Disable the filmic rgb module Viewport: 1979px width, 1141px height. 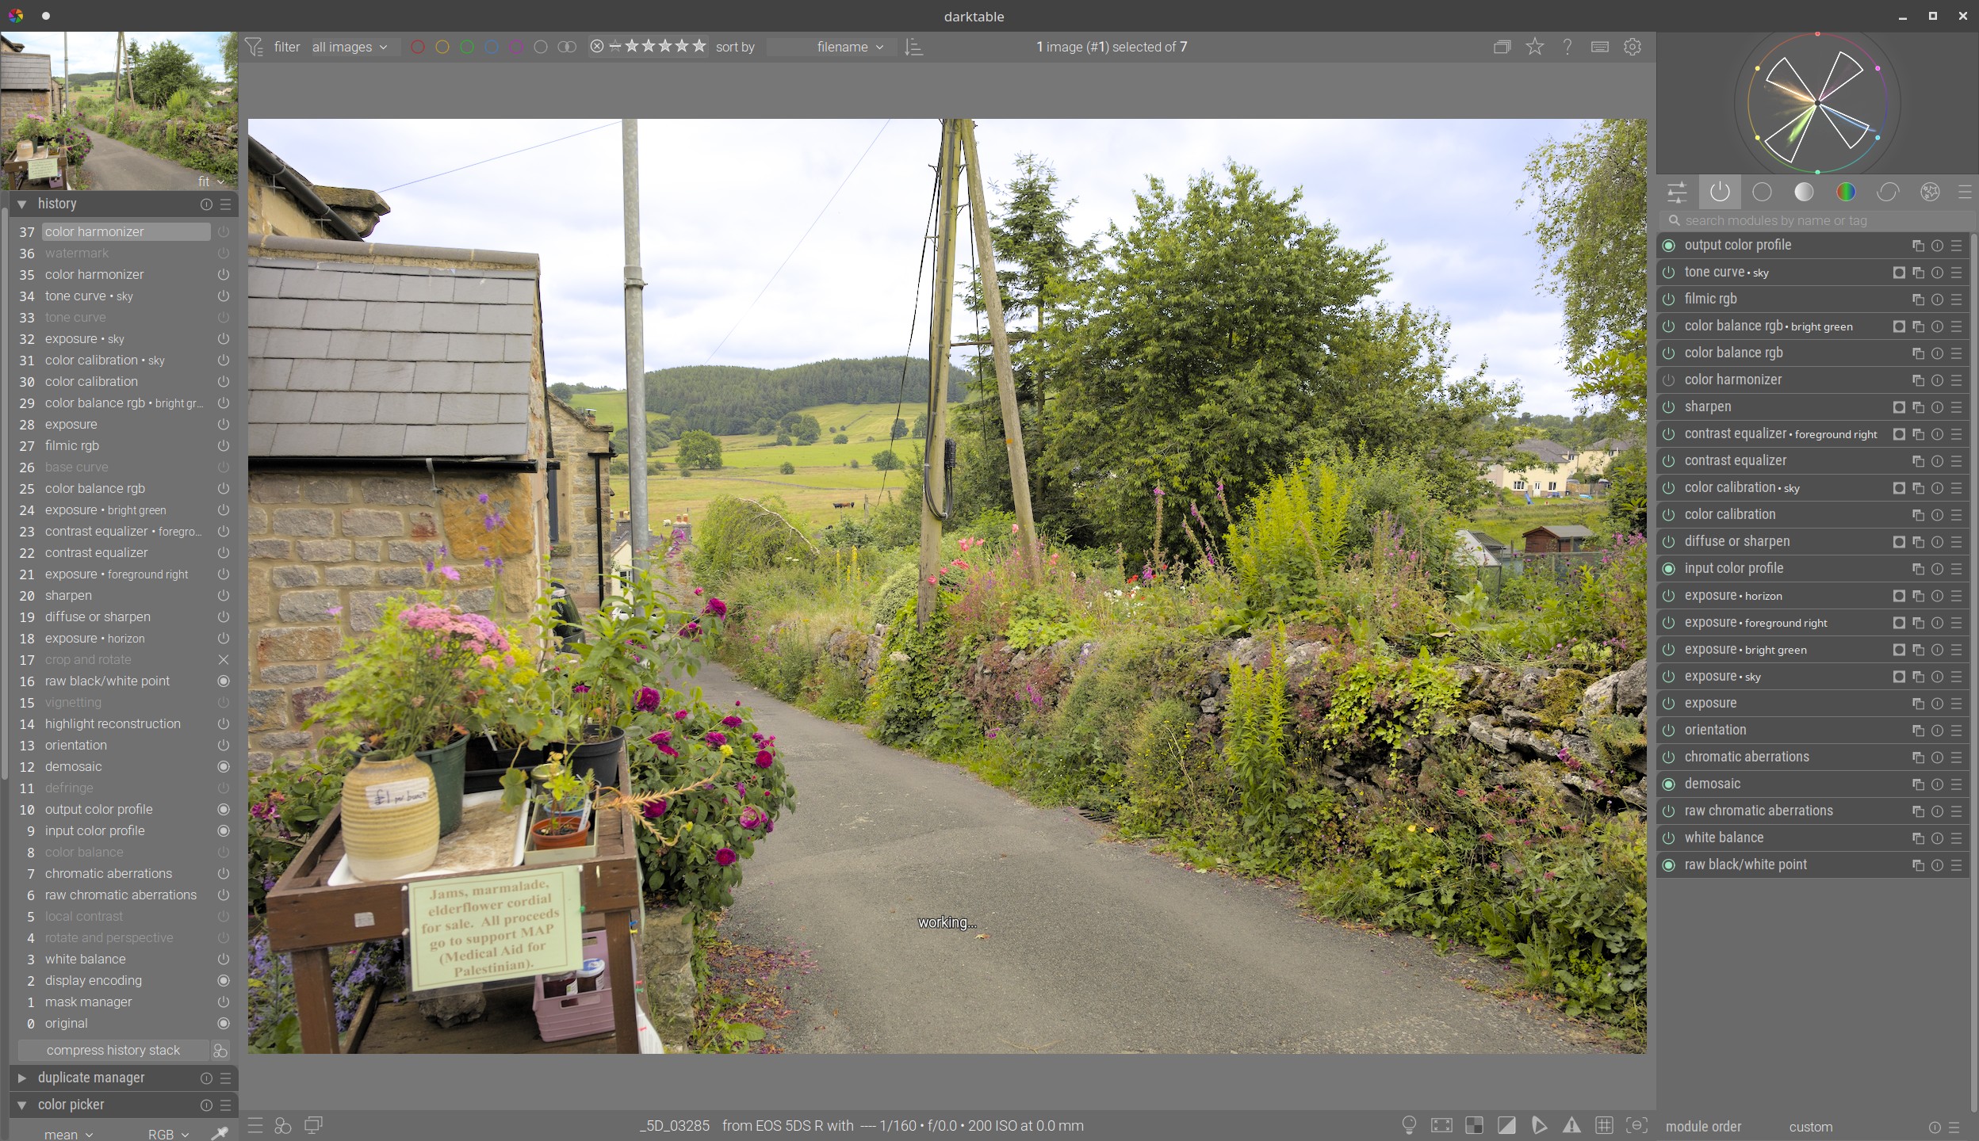(1669, 300)
